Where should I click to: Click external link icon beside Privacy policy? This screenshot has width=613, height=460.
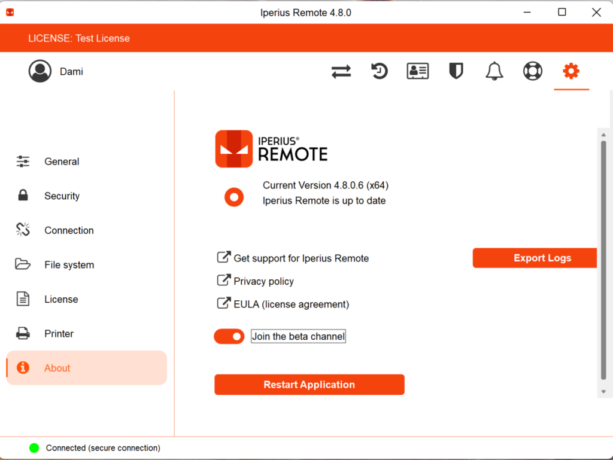coord(224,280)
